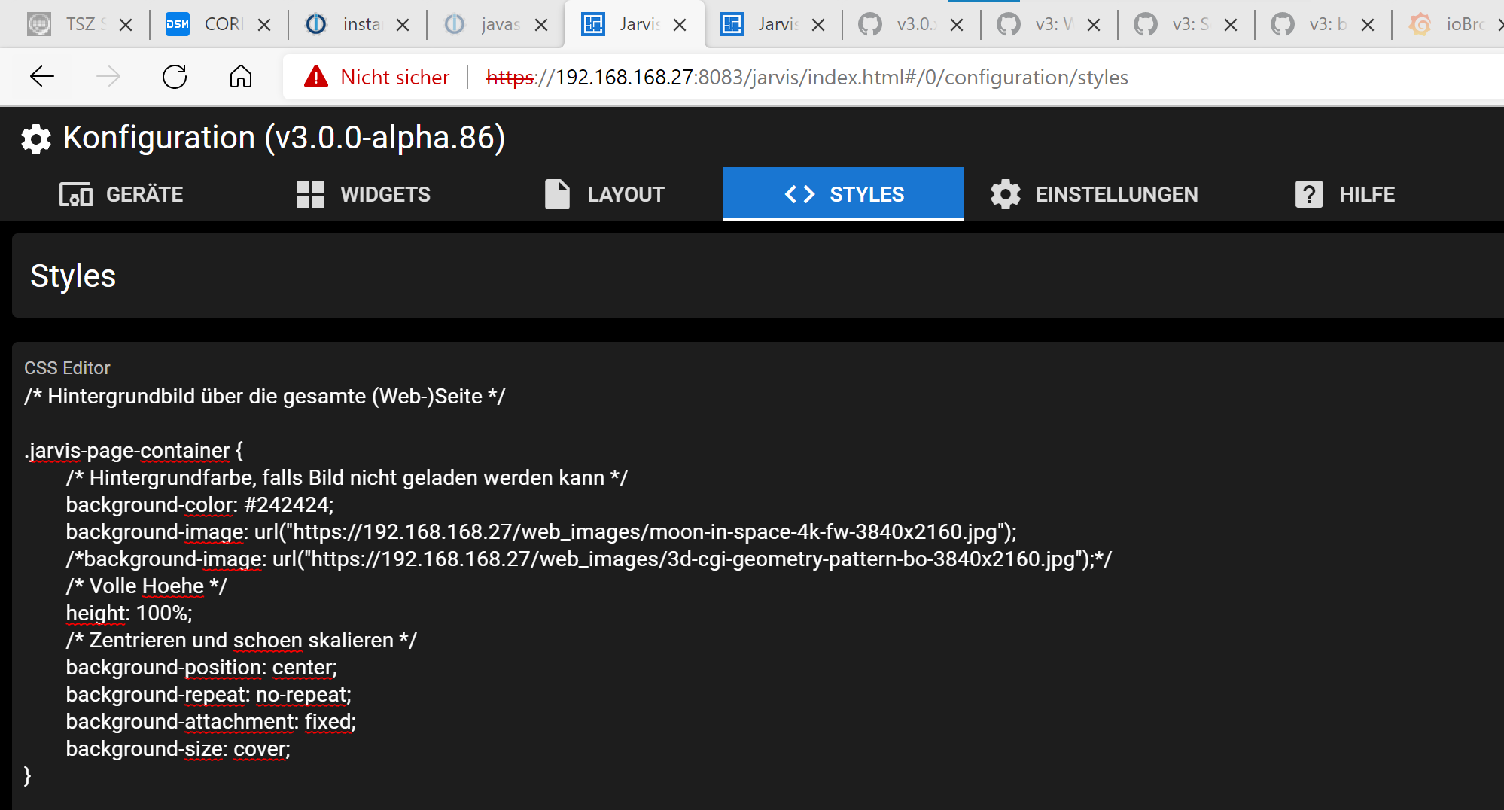Click the grid icon beside Widgets

(310, 194)
